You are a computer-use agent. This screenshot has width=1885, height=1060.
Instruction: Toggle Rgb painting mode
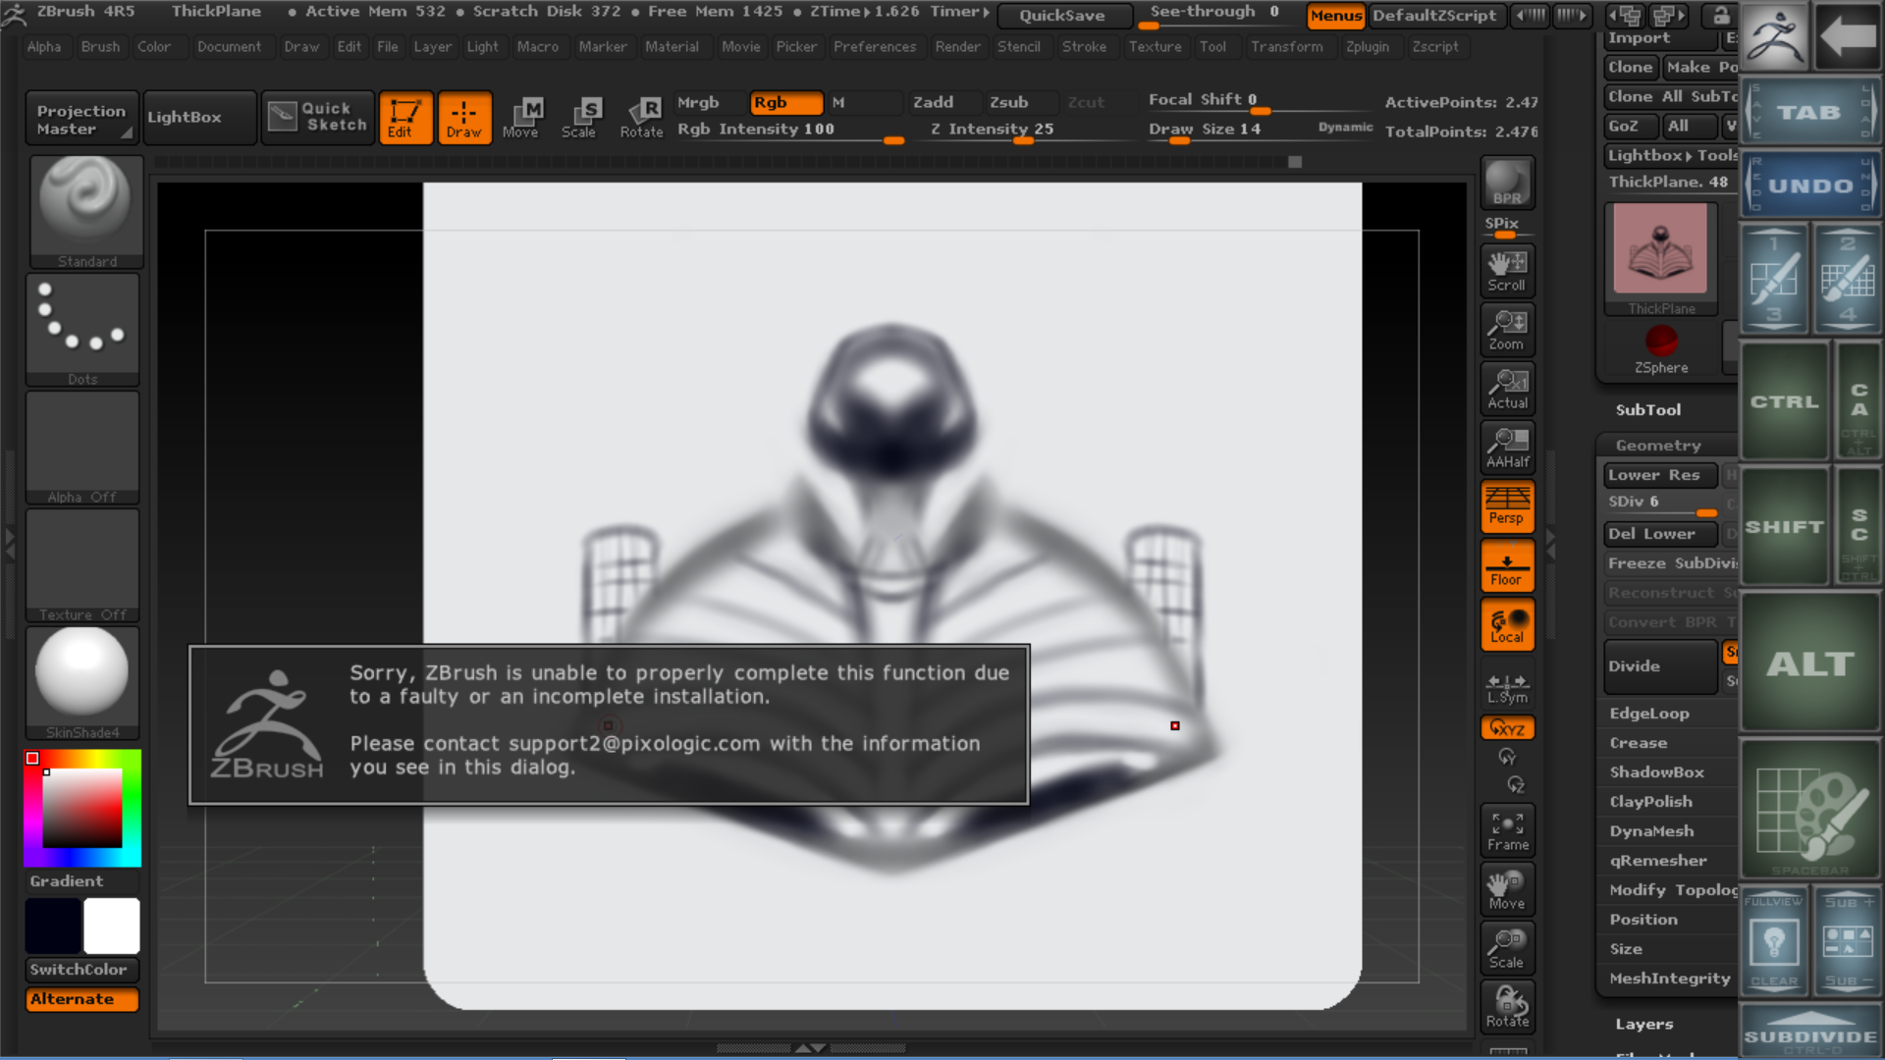click(x=786, y=102)
